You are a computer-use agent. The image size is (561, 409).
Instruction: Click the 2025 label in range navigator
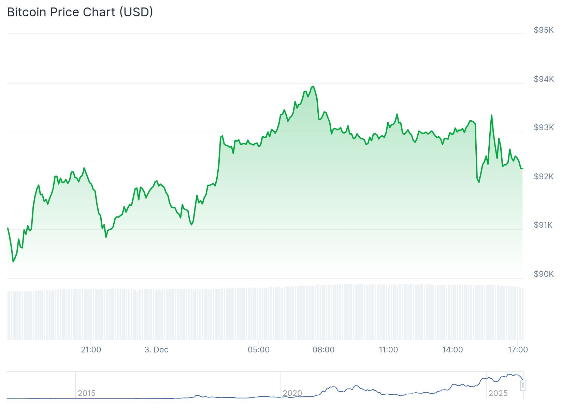coord(498,393)
